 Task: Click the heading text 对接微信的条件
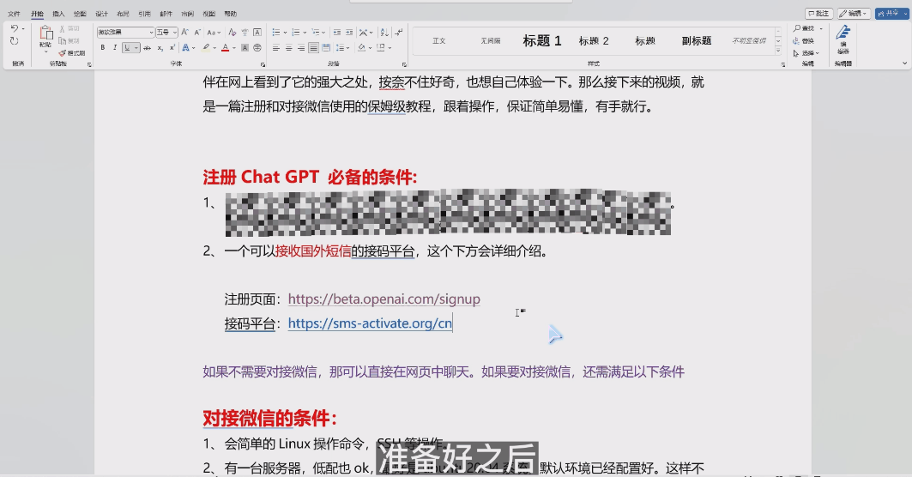(270, 418)
